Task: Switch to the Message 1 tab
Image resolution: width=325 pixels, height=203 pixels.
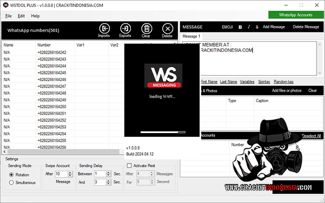Action: coord(191,37)
